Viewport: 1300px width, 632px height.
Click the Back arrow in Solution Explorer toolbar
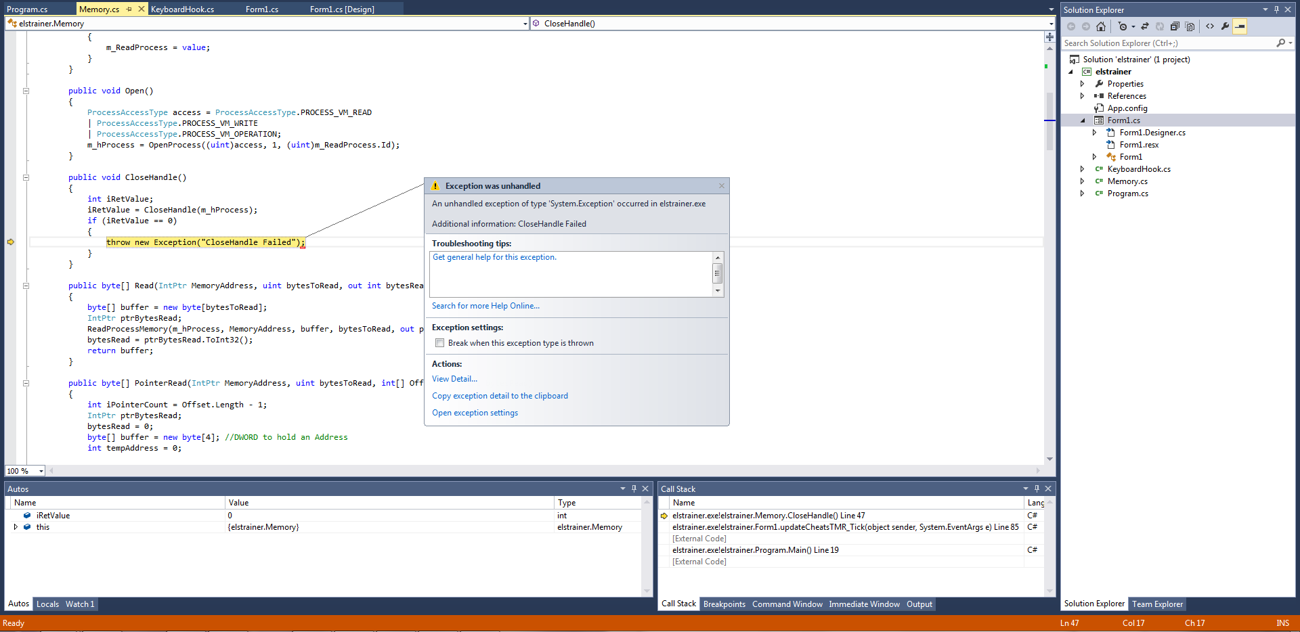pos(1071,26)
